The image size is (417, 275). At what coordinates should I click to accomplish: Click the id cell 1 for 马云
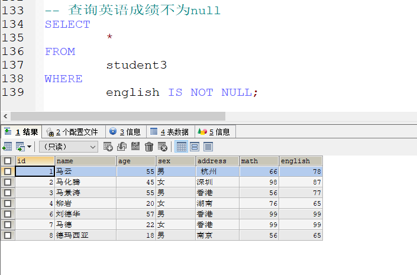35,172
